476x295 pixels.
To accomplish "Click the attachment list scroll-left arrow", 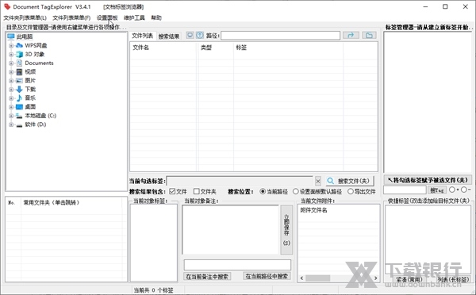I will point(301,278).
